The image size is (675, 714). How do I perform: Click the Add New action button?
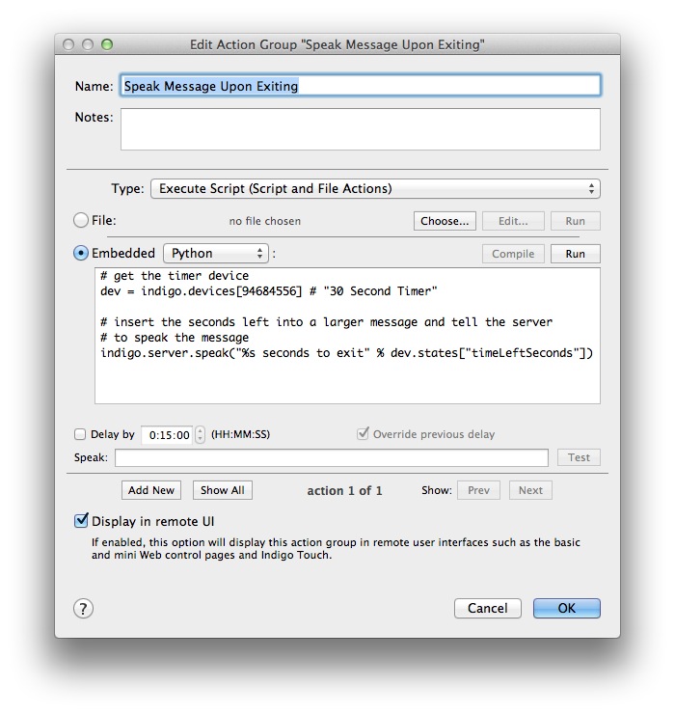tap(151, 490)
